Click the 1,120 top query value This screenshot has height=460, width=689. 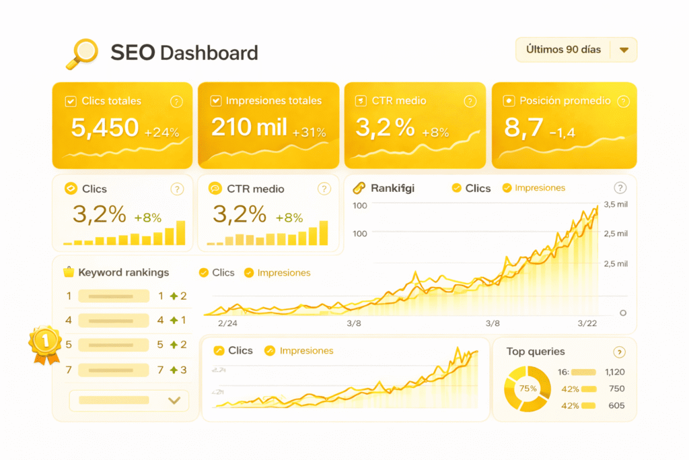tap(614, 372)
